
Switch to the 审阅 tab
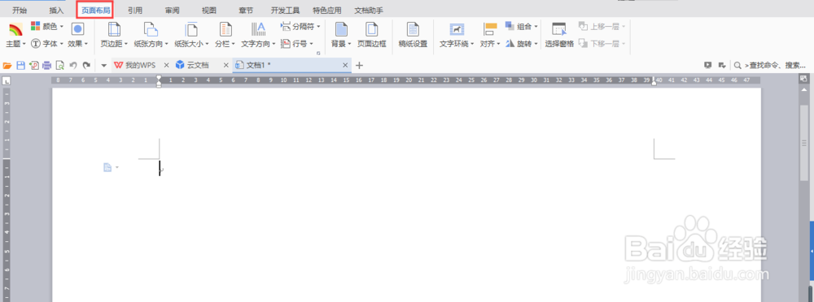pyautogui.click(x=173, y=10)
